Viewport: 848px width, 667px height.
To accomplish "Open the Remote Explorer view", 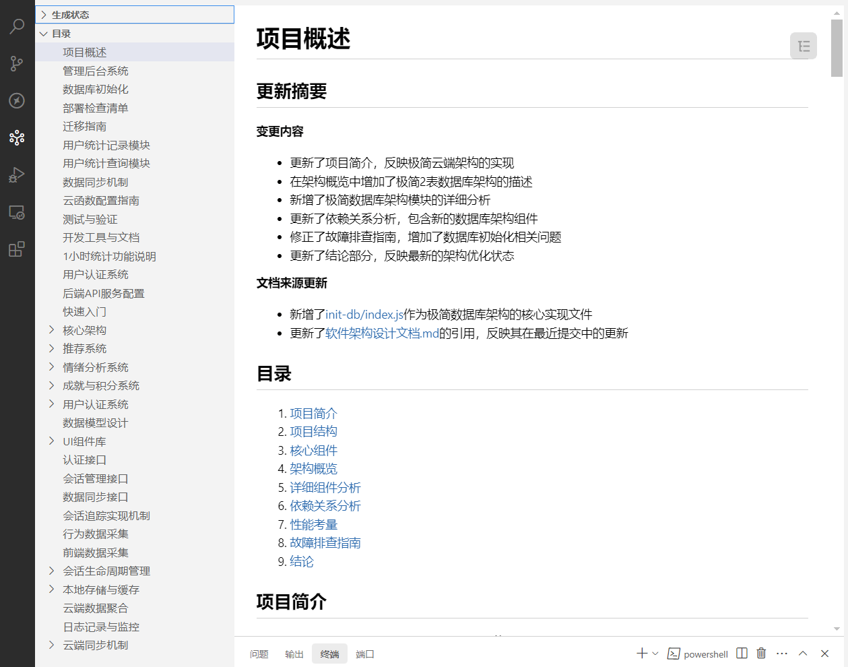I will 17,212.
